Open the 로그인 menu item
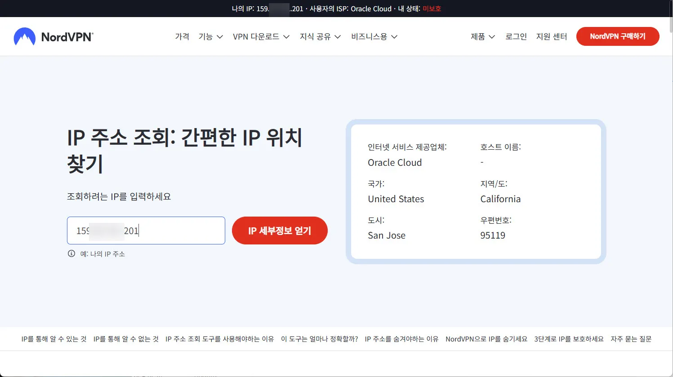This screenshot has height=377, width=673. [515, 36]
